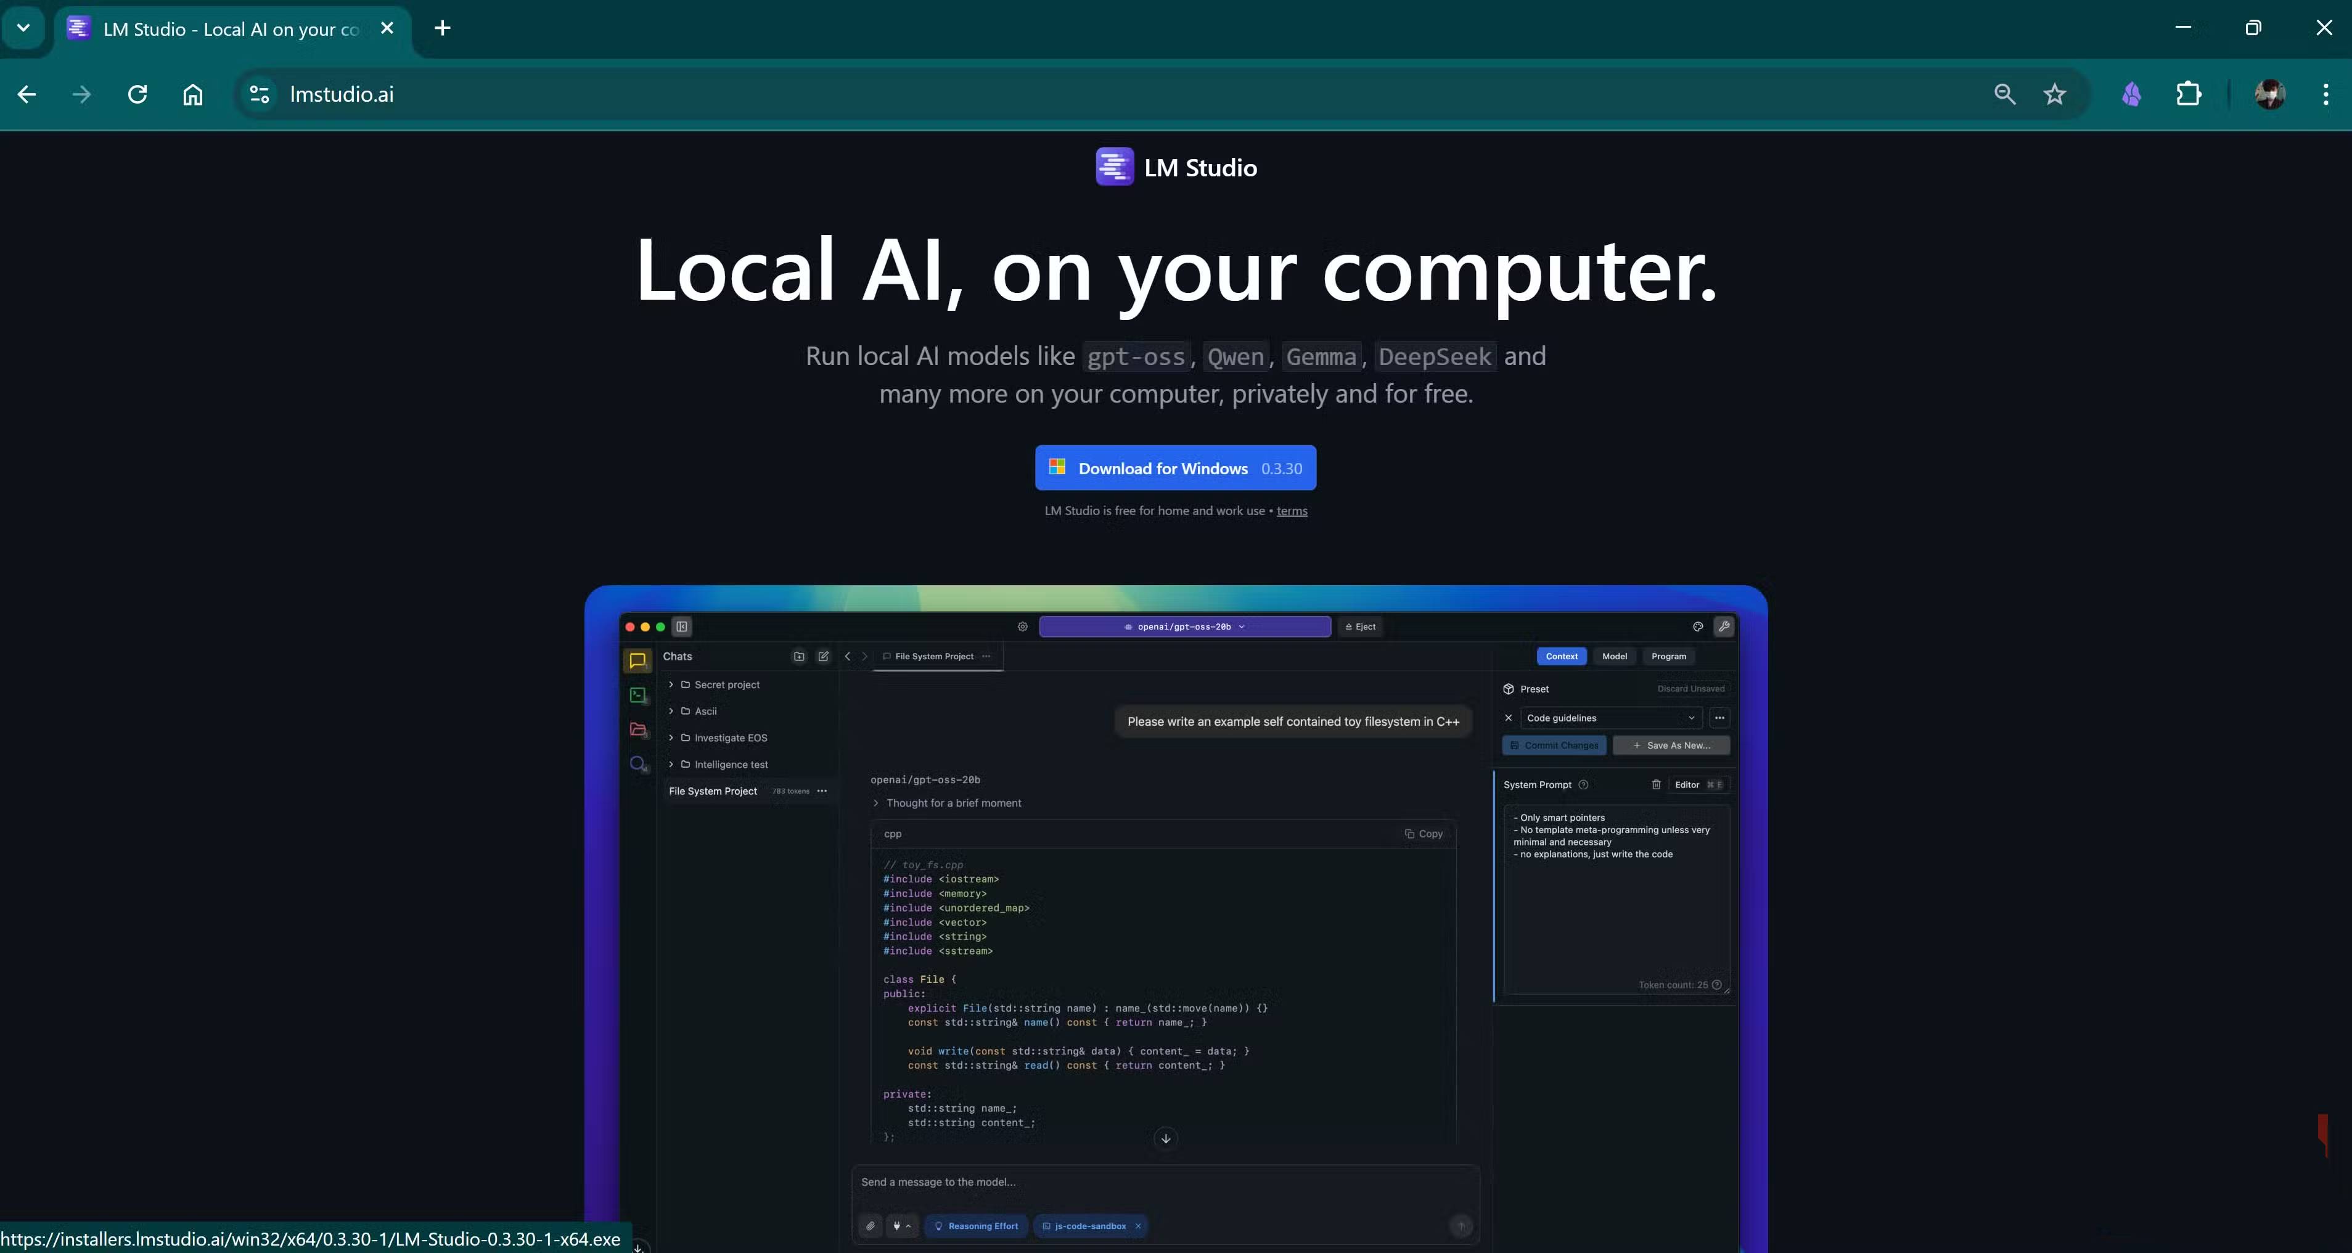The width and height of the screenshot is (2352, 1253).
Task: Open a new browser tab
Action: [x=442, y=27]
